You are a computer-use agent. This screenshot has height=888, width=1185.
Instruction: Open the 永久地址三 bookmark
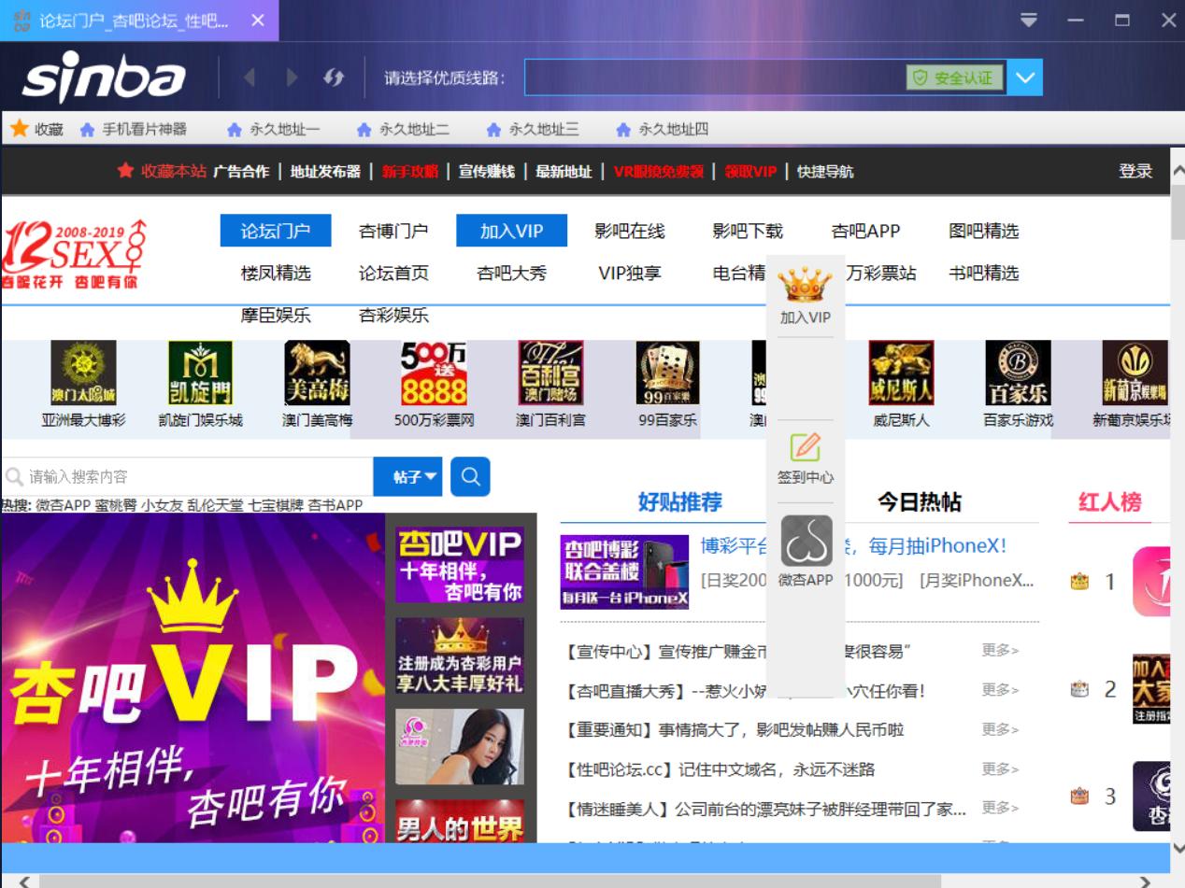click(x=533, y=129)
